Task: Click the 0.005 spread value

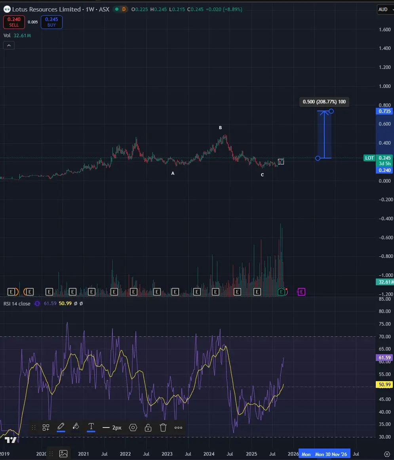Action: click(x=33, y=22)
